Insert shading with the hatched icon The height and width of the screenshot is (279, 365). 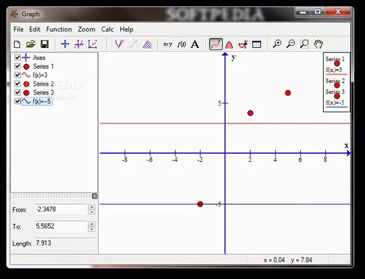147,44
